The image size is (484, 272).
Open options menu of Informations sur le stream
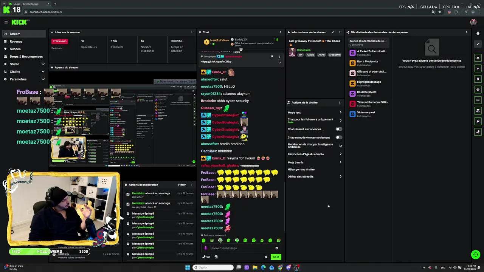point(340,32)
